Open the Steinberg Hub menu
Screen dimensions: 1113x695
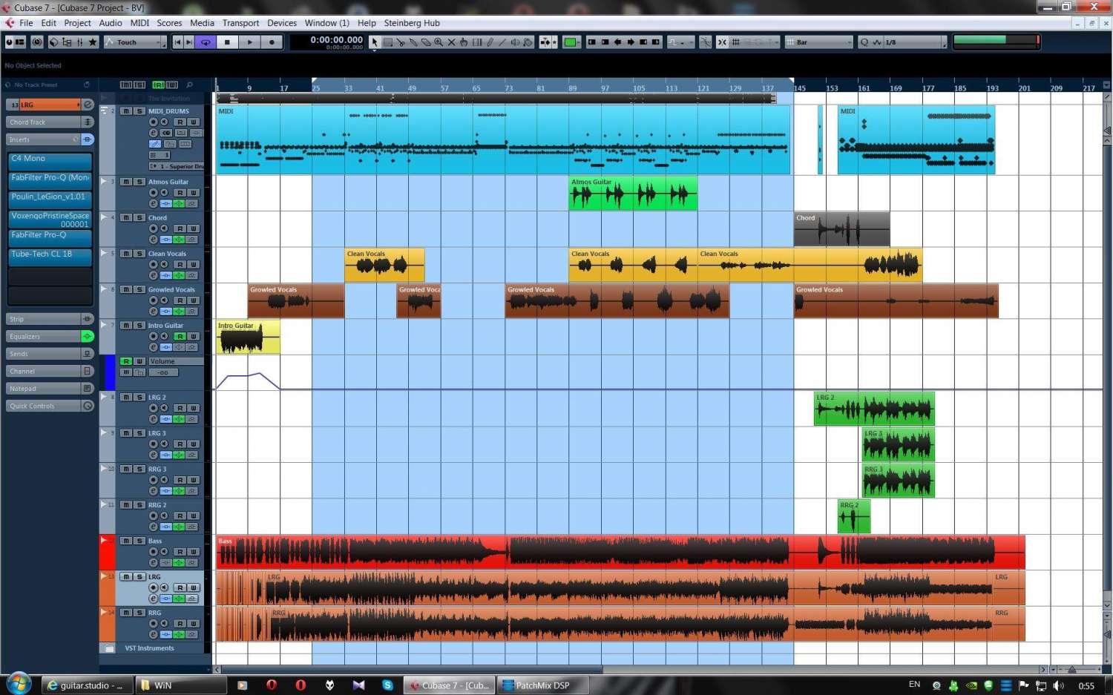(412, 23)
